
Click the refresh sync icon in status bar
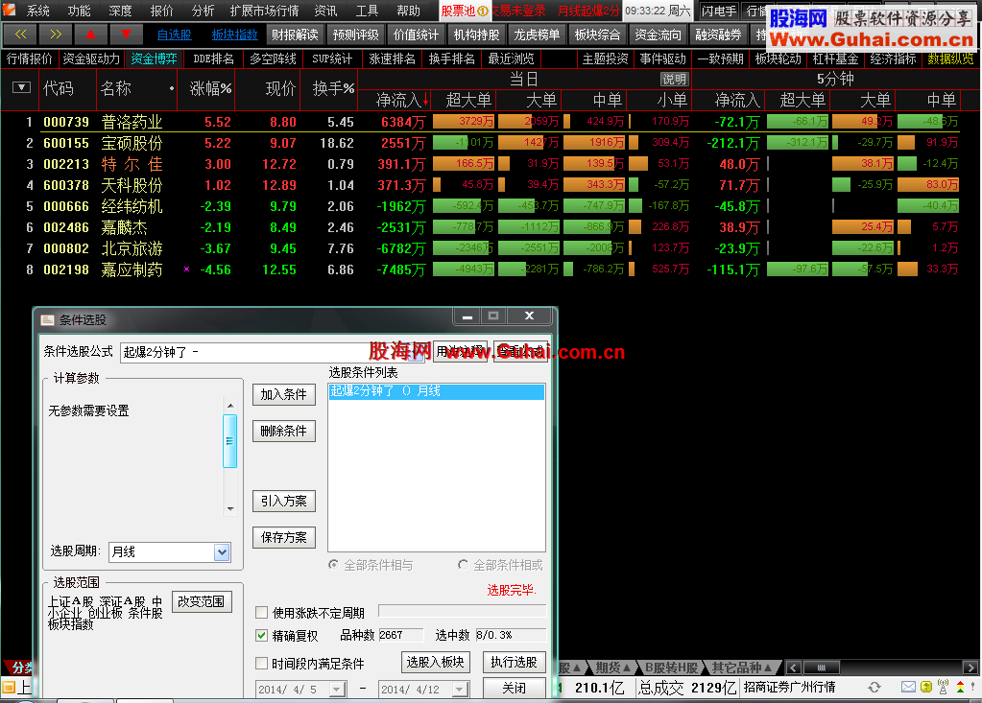(874, 688)
